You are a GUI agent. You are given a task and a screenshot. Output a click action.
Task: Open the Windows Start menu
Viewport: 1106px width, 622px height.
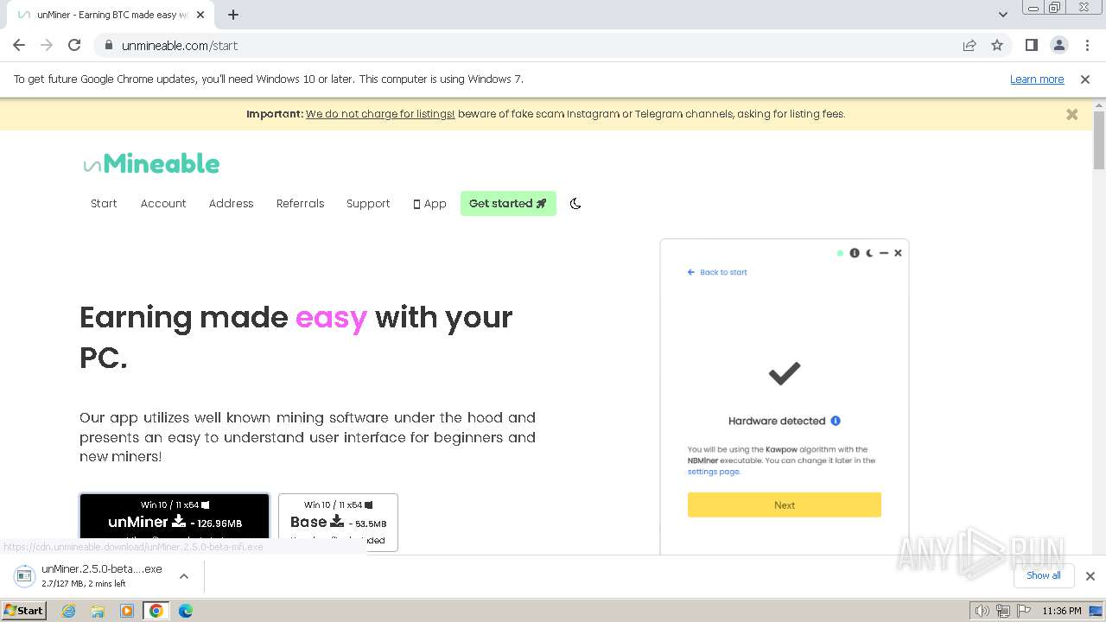[x=24, y=610]
